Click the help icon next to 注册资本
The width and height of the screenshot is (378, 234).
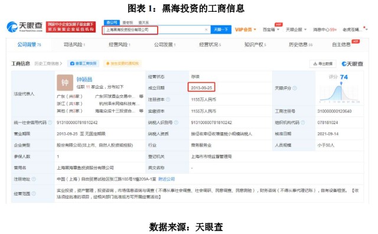click(168, 99)
